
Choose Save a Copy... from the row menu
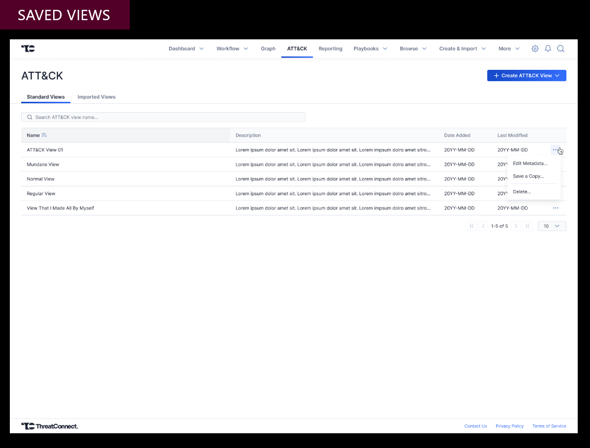529,176
